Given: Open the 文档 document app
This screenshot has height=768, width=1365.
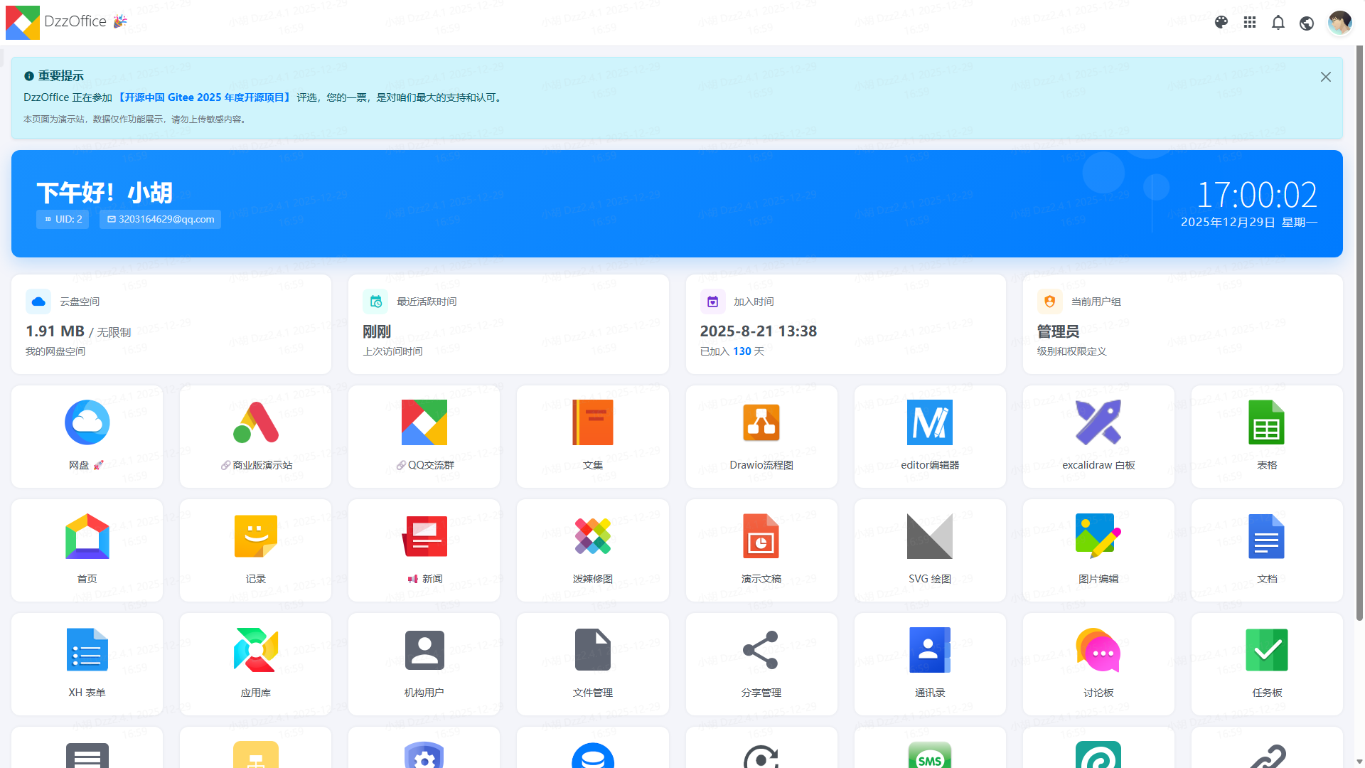Looking at the screenshot, I should tap(1267, 550).
